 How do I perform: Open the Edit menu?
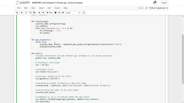(x=26, y=8)
